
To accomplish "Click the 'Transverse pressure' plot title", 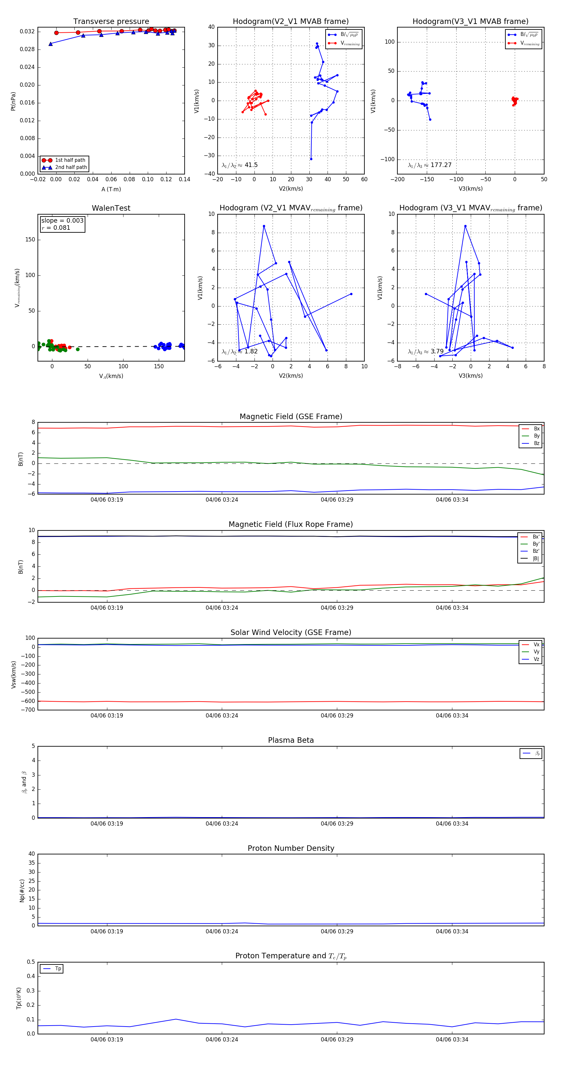I will click(111, 22).
